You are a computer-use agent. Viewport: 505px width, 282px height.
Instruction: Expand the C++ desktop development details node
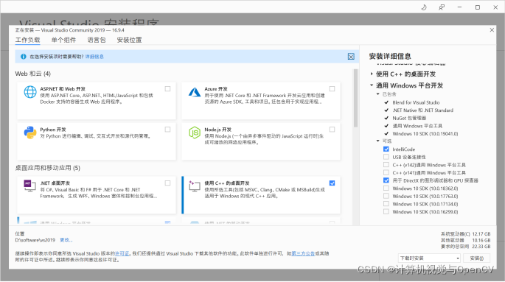[x=372, y=74]
